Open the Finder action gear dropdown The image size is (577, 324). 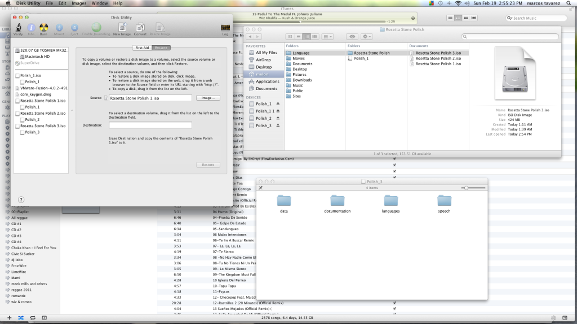(x=366, y=37)
